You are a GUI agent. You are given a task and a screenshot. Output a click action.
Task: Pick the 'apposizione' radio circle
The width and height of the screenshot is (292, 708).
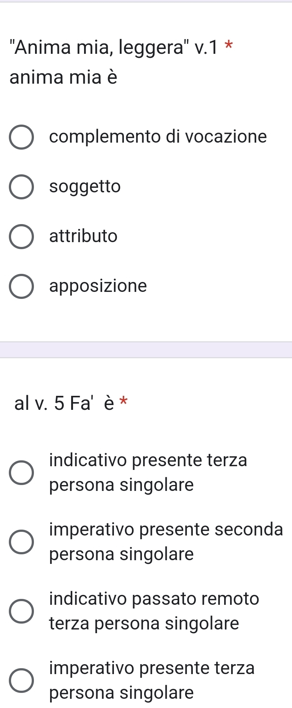[x=21, y=286]
